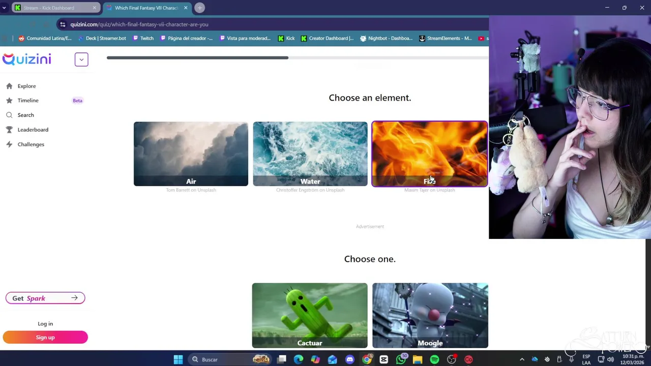Select the Moogle answer card

430,316
